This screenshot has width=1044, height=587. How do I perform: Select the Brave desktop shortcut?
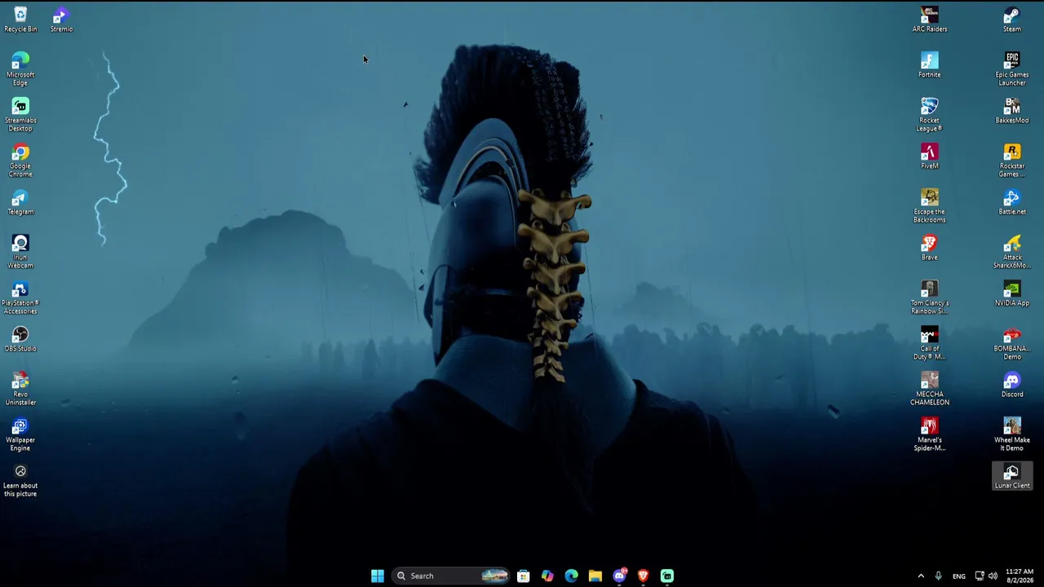pyautogui.click(x=930, y=248)
